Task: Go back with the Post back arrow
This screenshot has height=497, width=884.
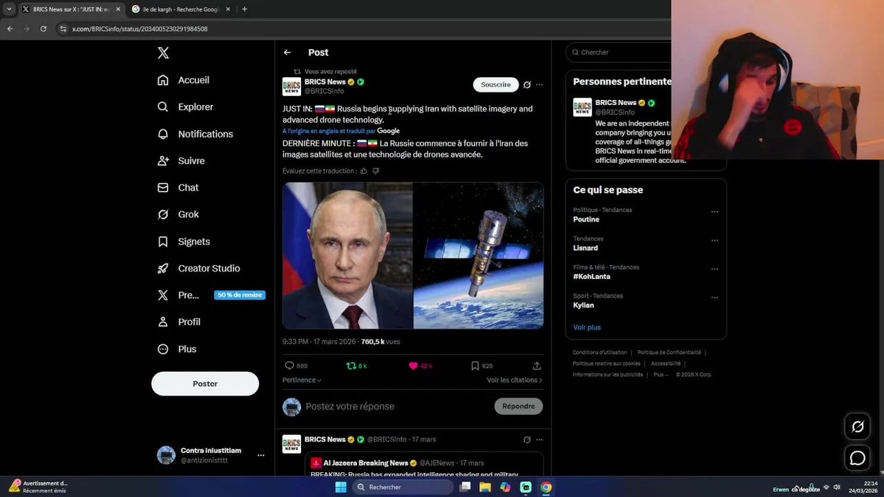Action: [287, 52]
